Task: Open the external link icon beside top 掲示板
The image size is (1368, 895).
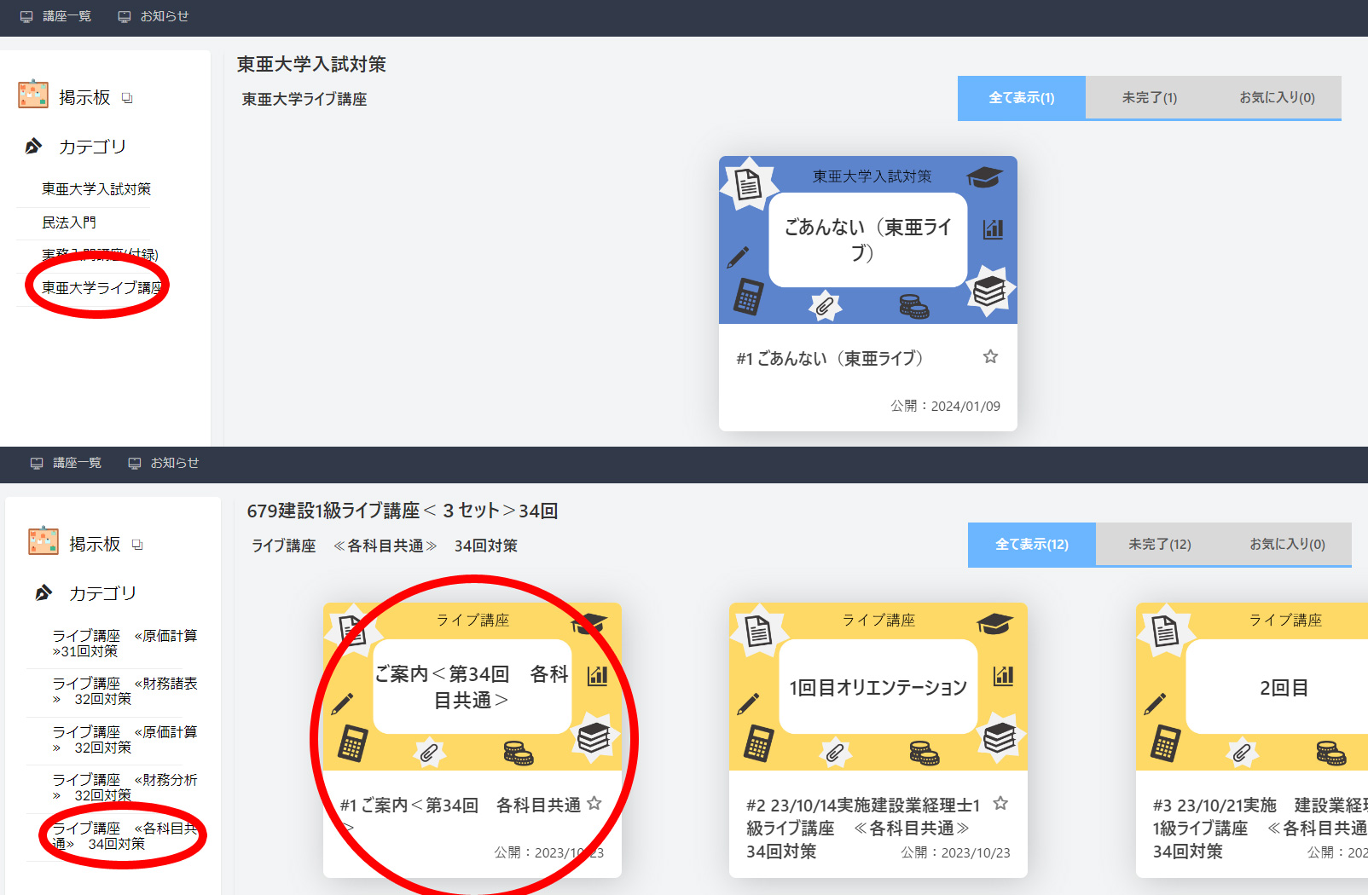Action: point(127,98)
